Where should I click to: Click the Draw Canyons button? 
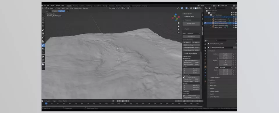(x=191, y=96)
